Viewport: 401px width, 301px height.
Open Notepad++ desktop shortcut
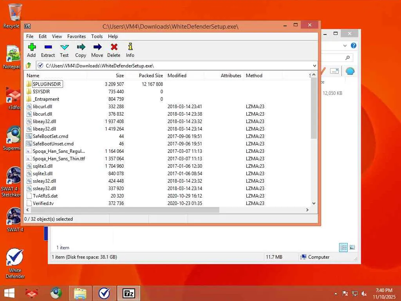12,57
